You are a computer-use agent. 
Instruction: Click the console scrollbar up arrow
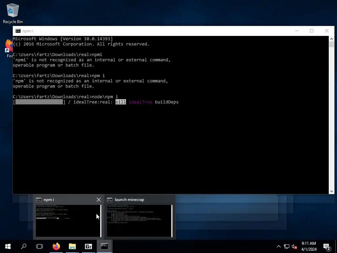(331, 39)
